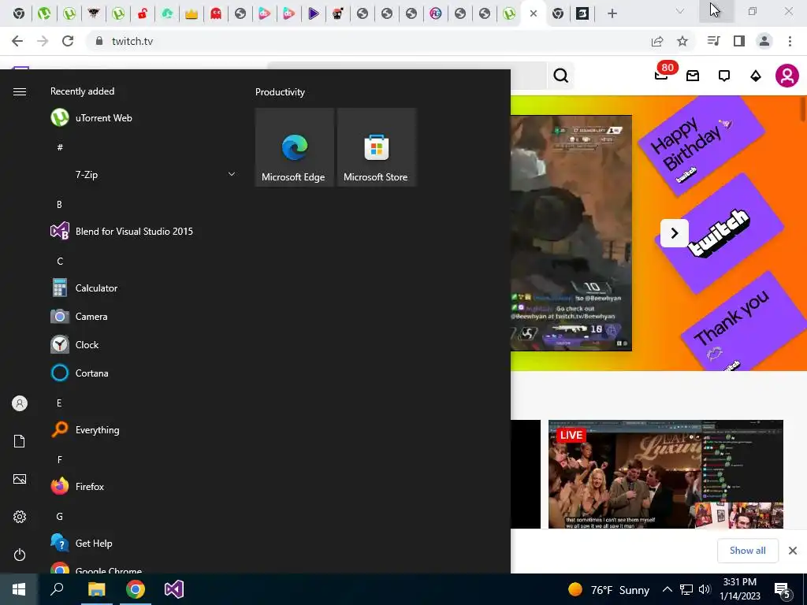Switch to the crown icon tab
The height and width of the screenshot is (605, 807).
[x=192, y=13]
